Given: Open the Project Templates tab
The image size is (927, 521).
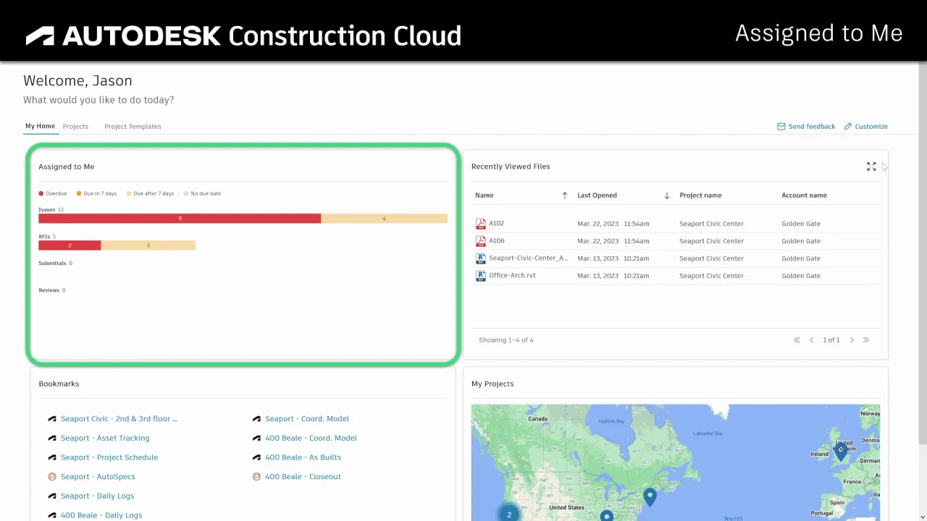Looking at the screenshot, I should pos(133,127).
